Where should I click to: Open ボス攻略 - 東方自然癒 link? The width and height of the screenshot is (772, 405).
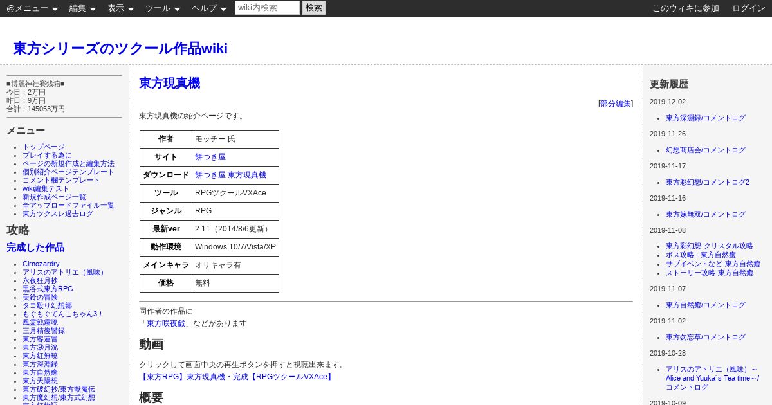pyautogui.click(x=710, y=255)
